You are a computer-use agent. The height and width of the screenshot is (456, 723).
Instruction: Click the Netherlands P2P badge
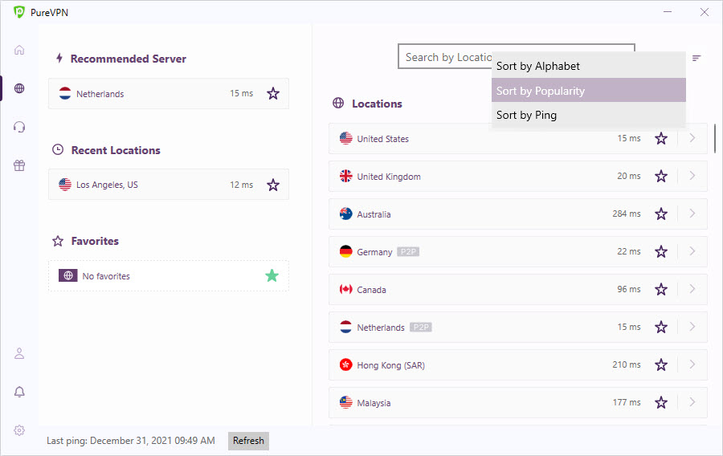(420, 327)
